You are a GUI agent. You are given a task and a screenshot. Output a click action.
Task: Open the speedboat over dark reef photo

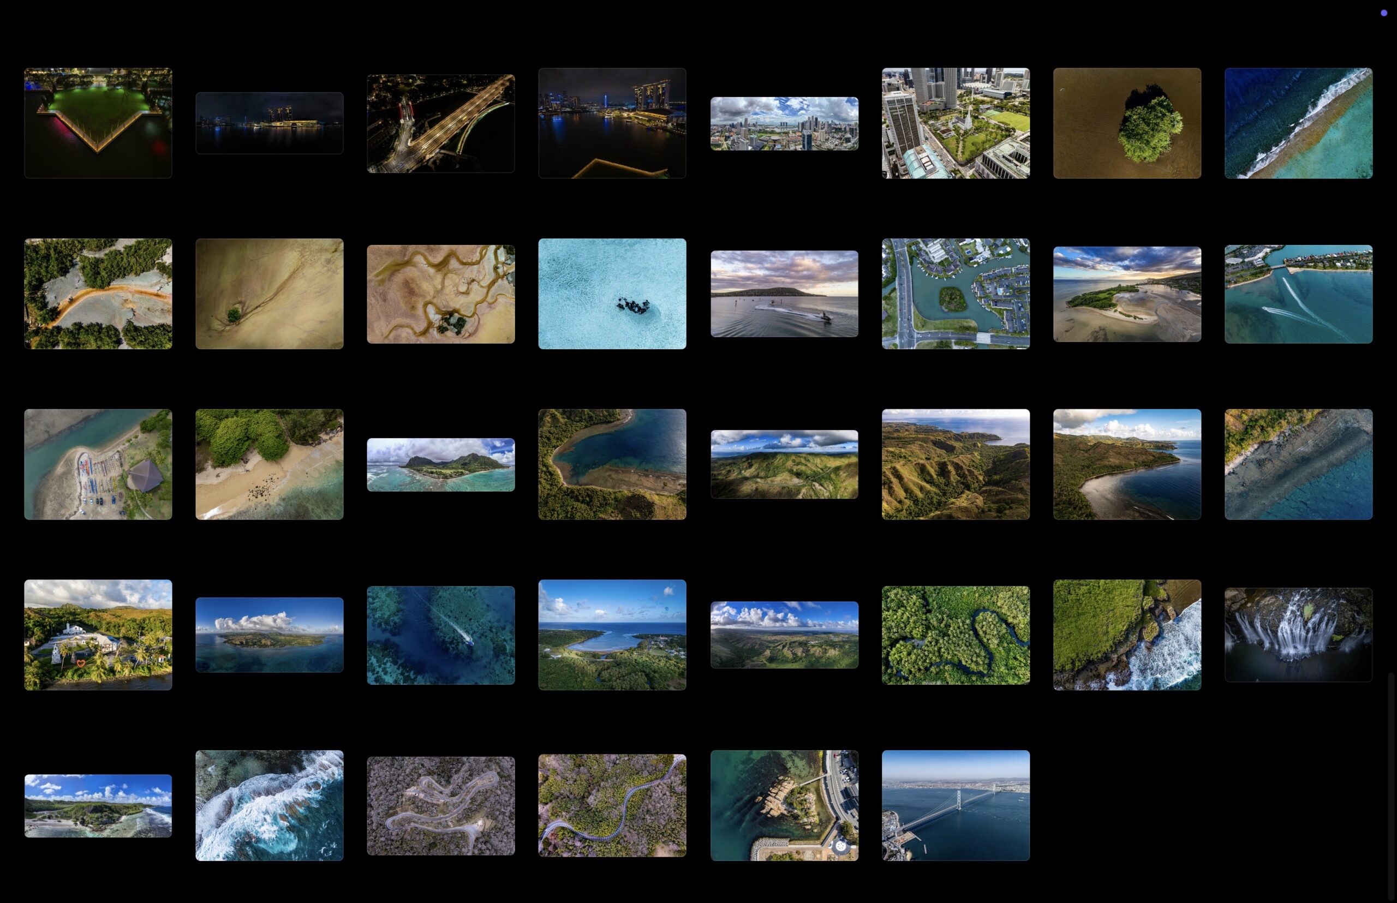[x=440, y=635]
